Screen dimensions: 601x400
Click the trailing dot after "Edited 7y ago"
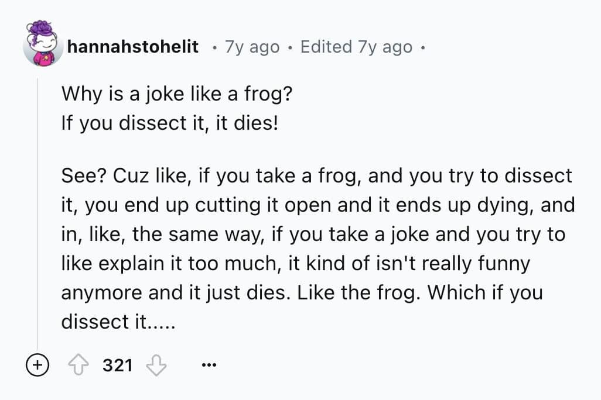click(422, 48)
